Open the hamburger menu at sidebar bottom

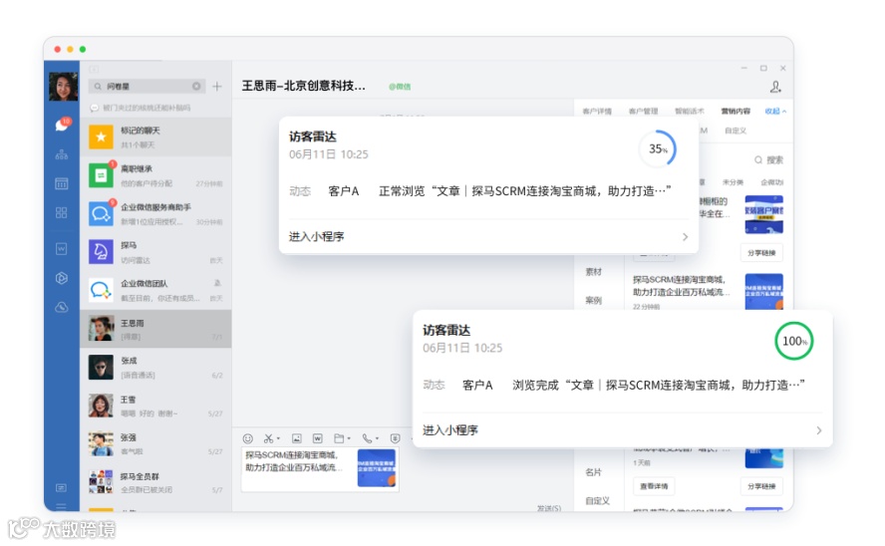61,506
